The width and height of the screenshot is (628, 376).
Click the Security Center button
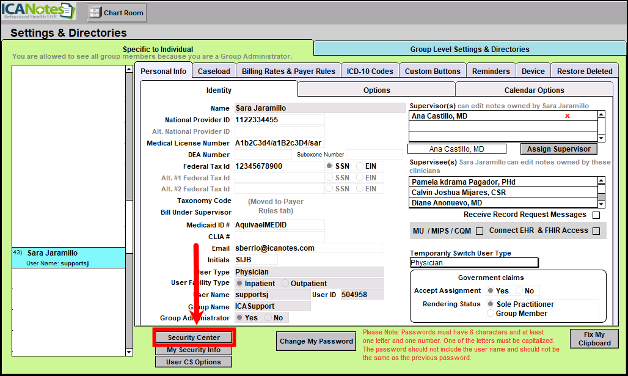pyautogui.click(x=194, y=337)
